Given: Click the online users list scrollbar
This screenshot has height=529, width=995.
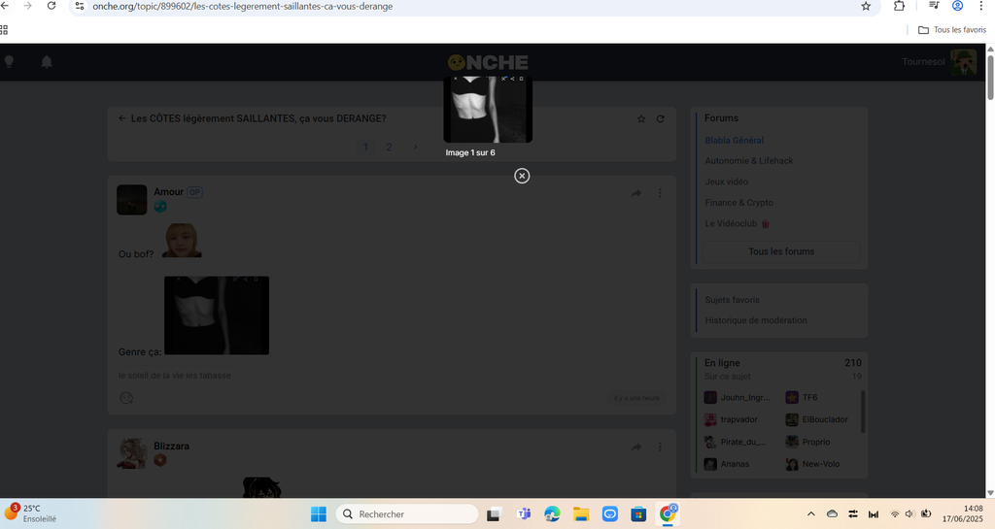Looking at the screenshot, I should point(863,412).
